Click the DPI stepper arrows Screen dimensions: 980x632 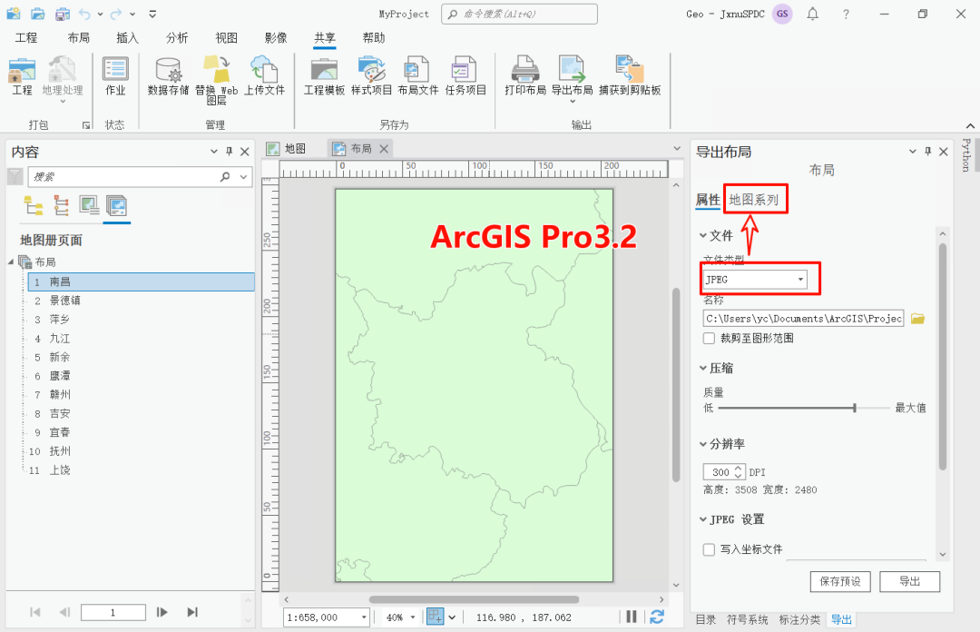(738, 471)
